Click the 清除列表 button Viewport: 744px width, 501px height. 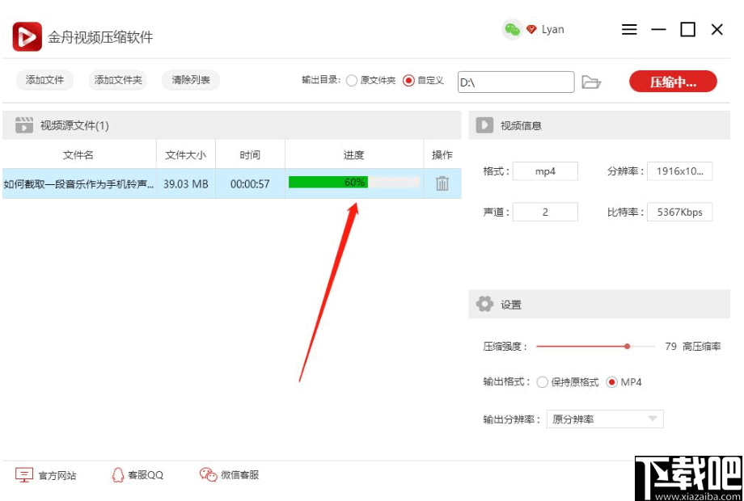(x=190, y=80)
